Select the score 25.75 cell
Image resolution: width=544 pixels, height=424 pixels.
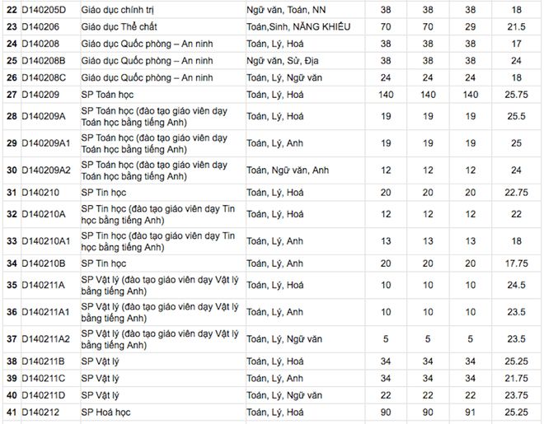click(515, 95)
